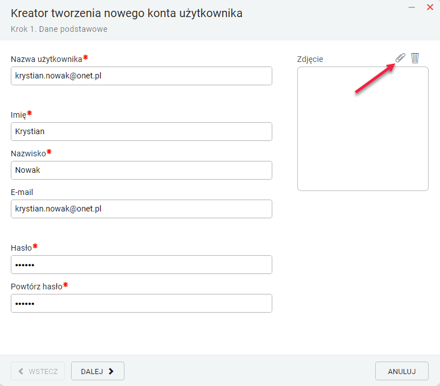
Task: Go back using the WSTECZ button
Action: pos(38,371)
